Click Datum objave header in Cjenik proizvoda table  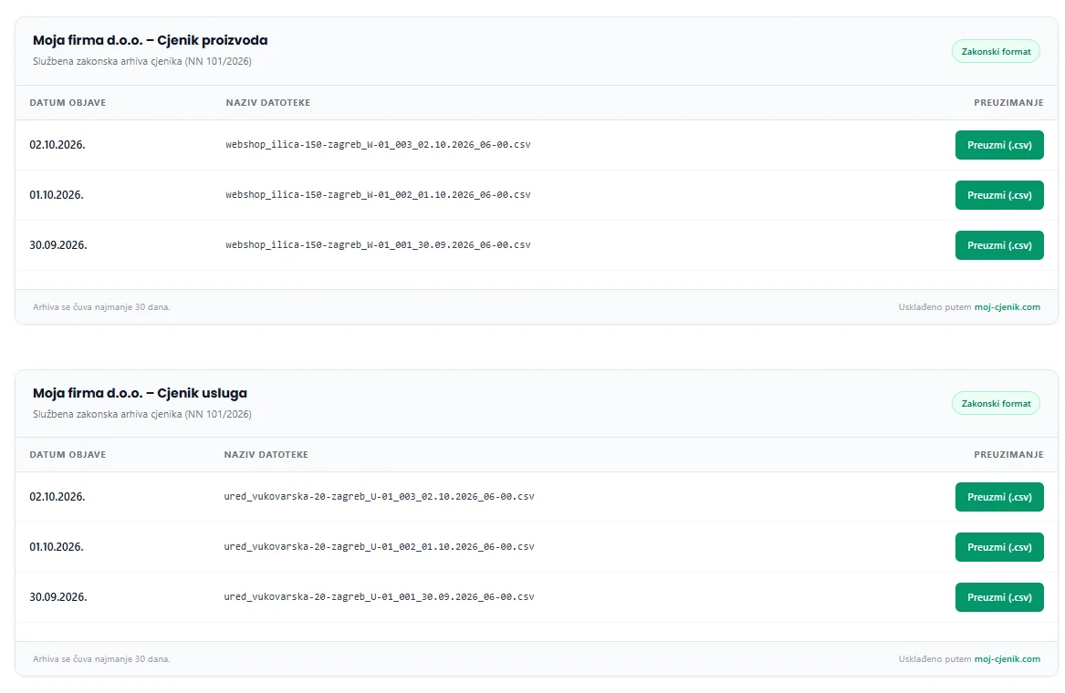(68, 102)
